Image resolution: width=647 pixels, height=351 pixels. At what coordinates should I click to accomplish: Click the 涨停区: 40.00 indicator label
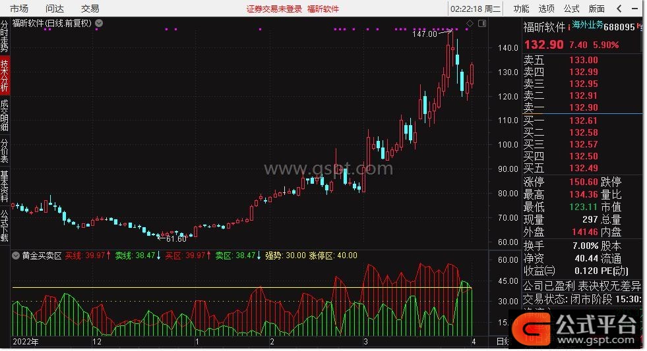(333, 256)
